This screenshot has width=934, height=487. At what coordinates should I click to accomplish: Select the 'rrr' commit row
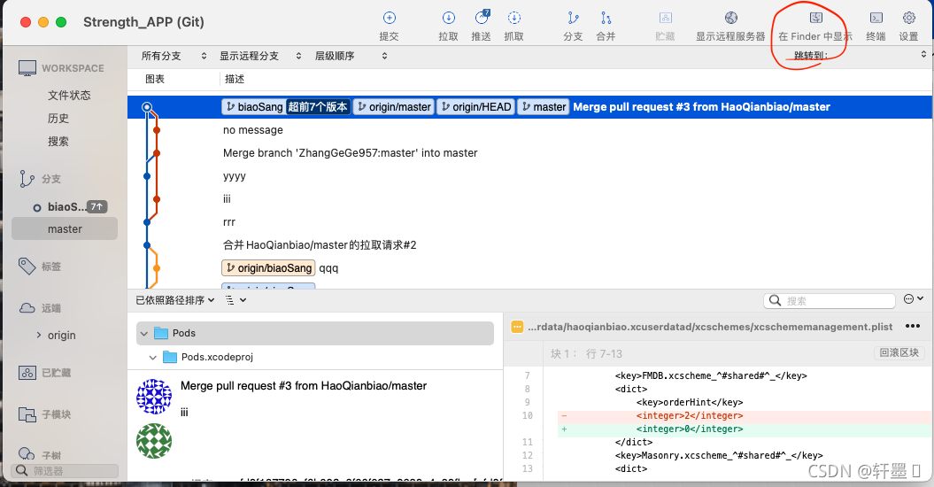point(529,222)
